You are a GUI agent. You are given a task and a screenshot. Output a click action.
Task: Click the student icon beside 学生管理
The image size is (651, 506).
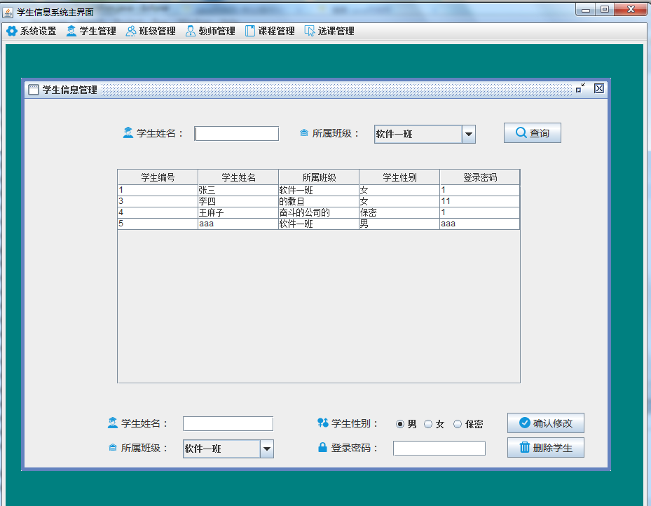click(x=71, y=31)
